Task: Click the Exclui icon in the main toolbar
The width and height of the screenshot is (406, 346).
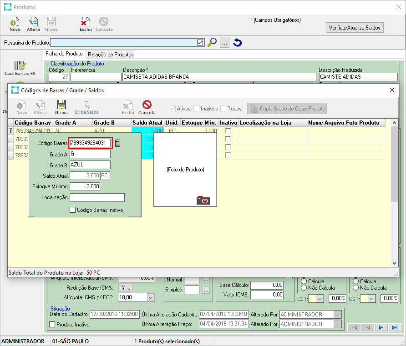Action: [86, 22]
